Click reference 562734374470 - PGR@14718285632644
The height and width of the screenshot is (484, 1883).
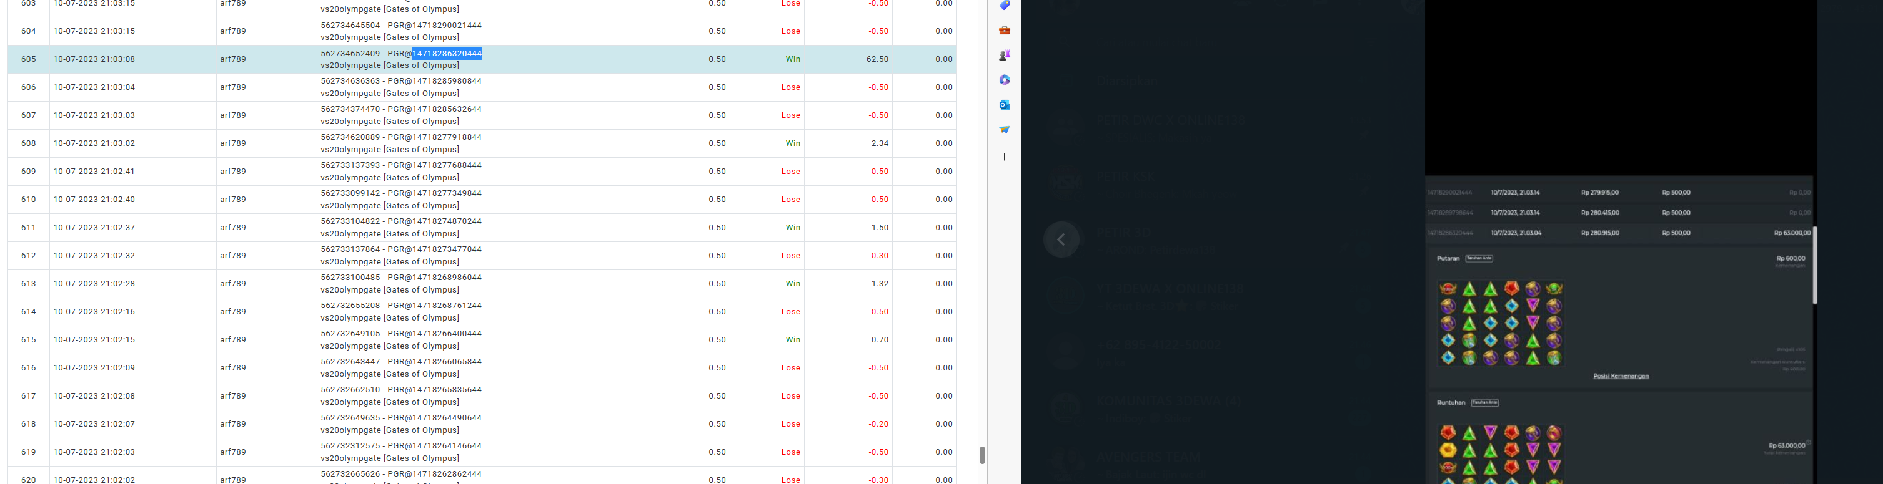[x=401, y=110]
